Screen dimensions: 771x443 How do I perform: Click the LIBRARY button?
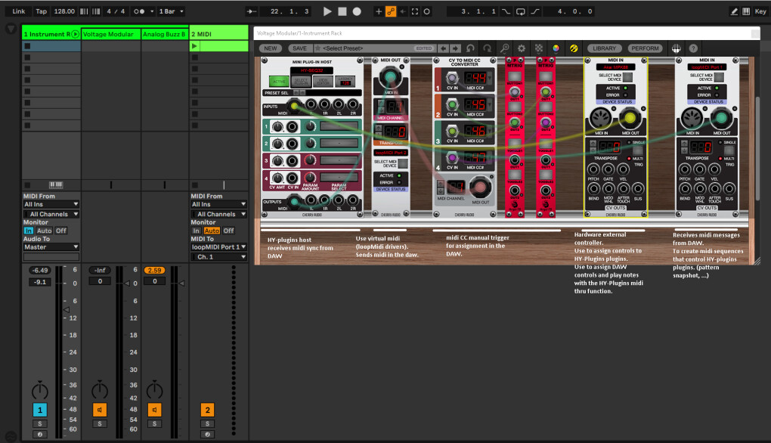[x=604, y=48]
